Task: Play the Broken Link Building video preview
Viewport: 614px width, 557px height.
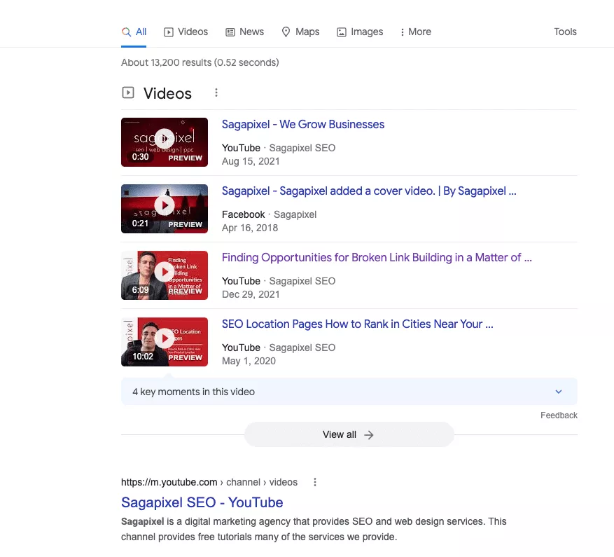Action: [164, 272]
